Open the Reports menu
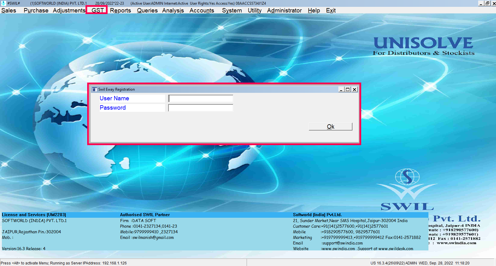The image size is (496, 266). (x=120, y=11)
